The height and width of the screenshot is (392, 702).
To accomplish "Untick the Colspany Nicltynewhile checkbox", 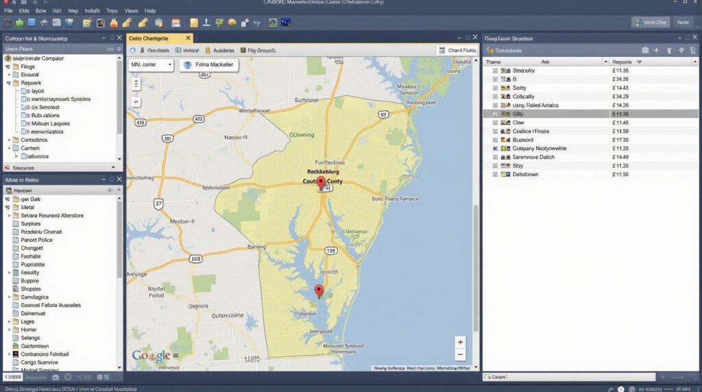I will pyautogui.click(x=495, y=149).
